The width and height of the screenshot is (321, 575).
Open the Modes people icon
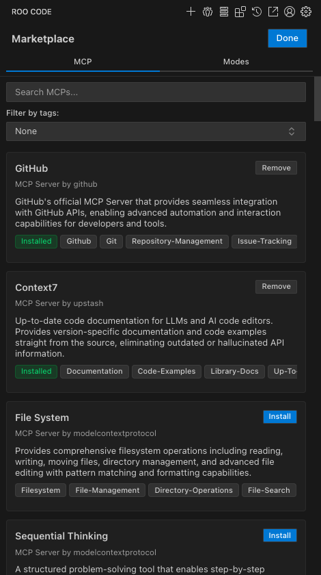click(208, 12)
